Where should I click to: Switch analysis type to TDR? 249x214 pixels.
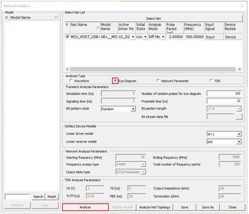[x=212, y=81]
